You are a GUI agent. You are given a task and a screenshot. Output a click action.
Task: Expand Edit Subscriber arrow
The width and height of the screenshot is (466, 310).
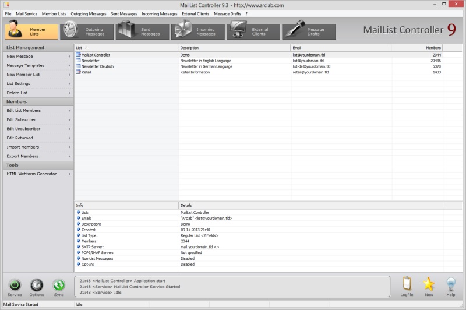pyautogui.click(x=70, y=120)
